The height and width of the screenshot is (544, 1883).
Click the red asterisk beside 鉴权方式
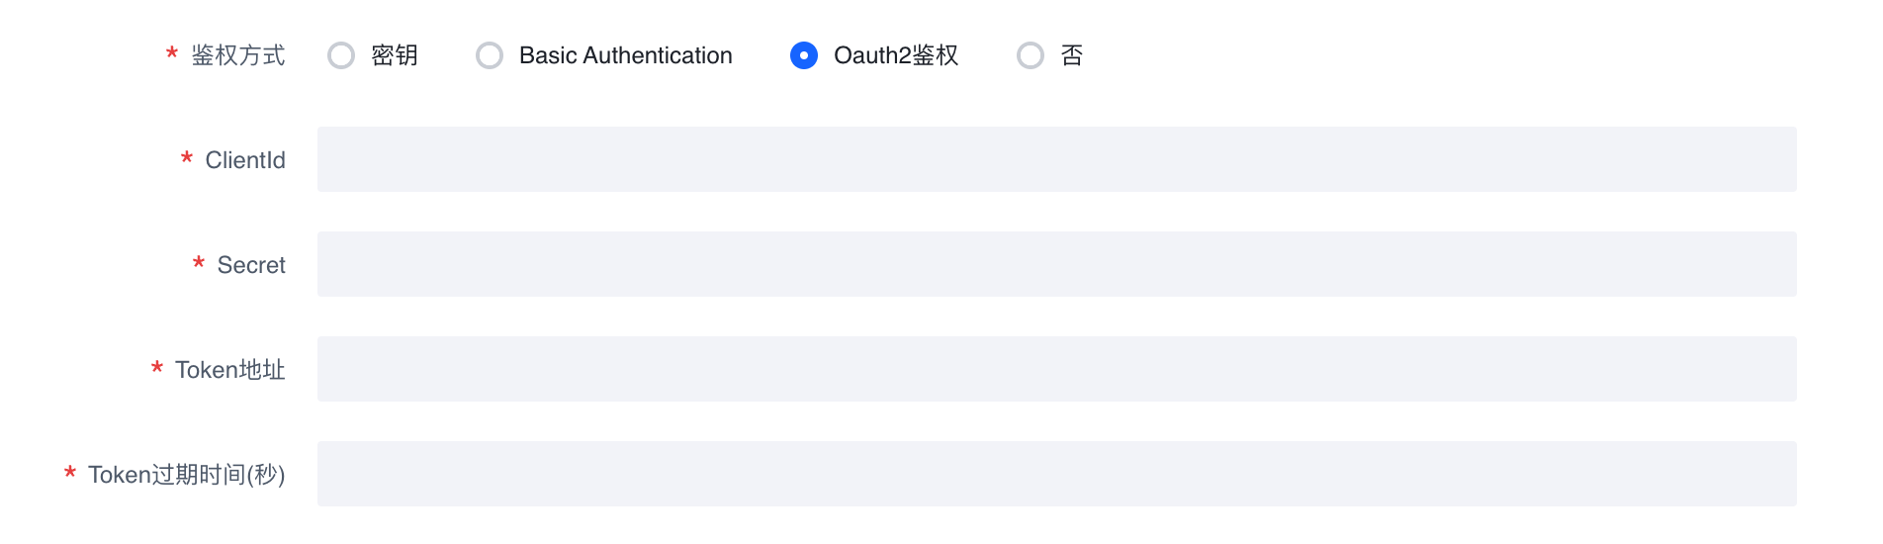[x=172, y=53]
